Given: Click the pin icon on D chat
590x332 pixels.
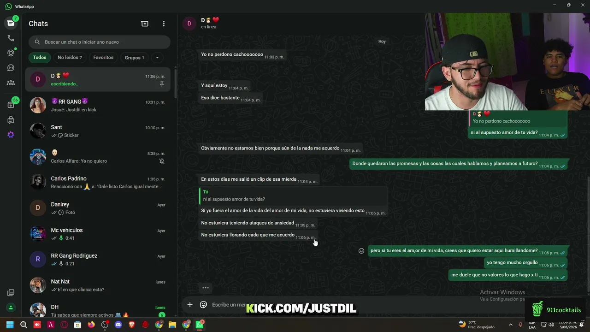Looking at the screenshot, I should [x=162, y=84].
